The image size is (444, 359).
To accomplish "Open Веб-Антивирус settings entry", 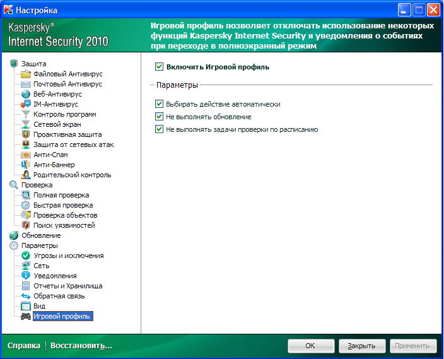I will coord(57,94).
